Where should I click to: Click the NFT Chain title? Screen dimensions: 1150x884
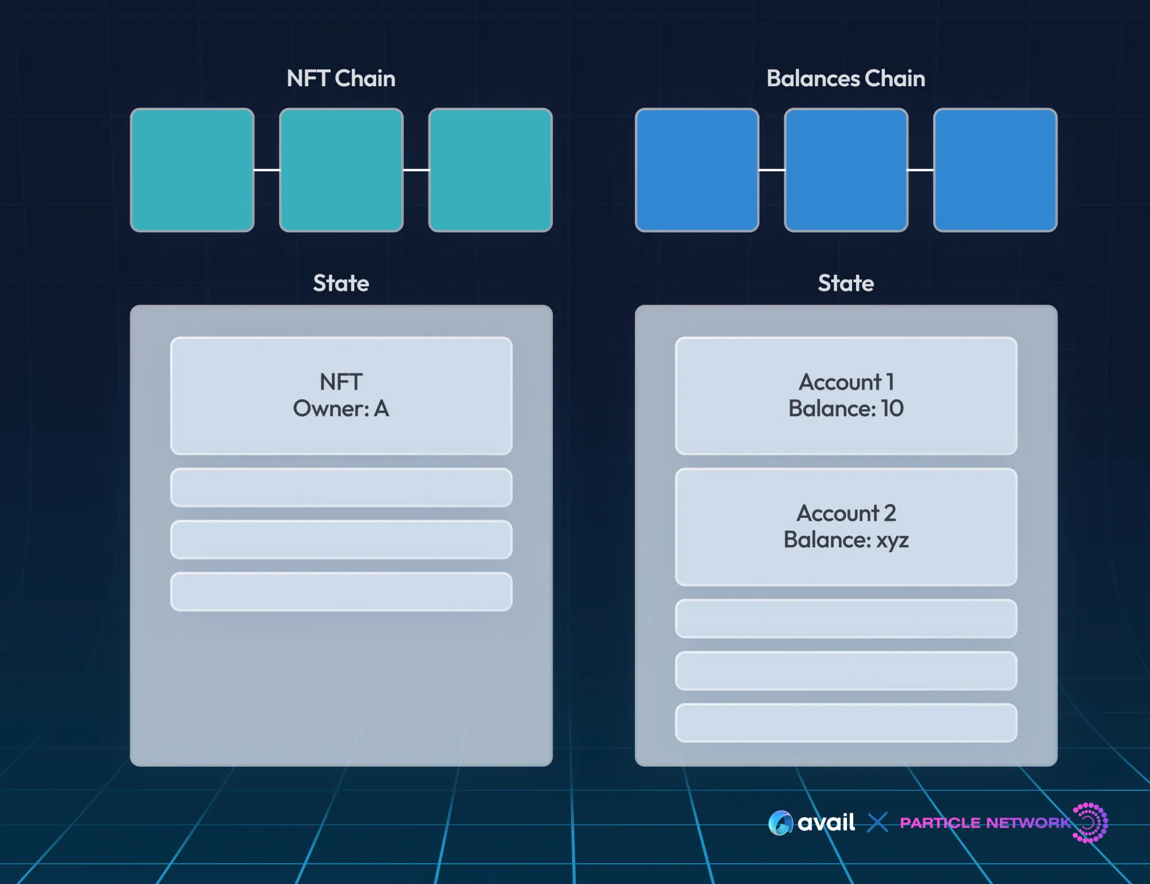point(341,78)
